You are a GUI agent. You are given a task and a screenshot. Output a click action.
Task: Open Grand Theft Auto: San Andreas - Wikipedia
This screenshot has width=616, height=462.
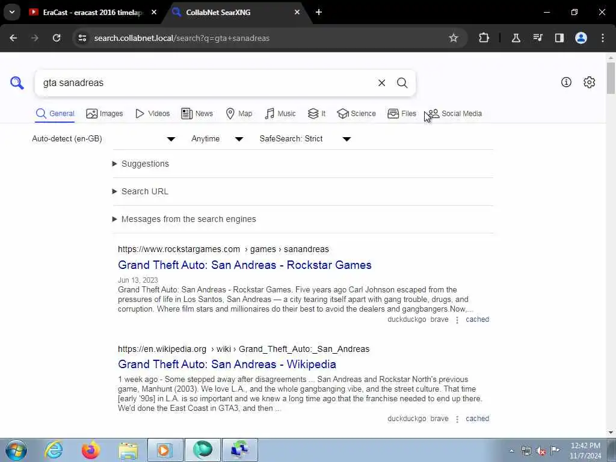coord(227,364)
